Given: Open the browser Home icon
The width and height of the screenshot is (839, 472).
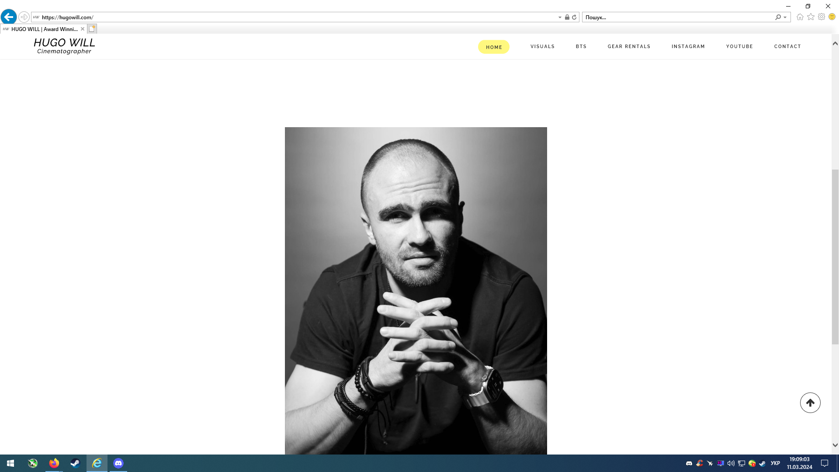Looking at the screenshot, I should point(800,17).
